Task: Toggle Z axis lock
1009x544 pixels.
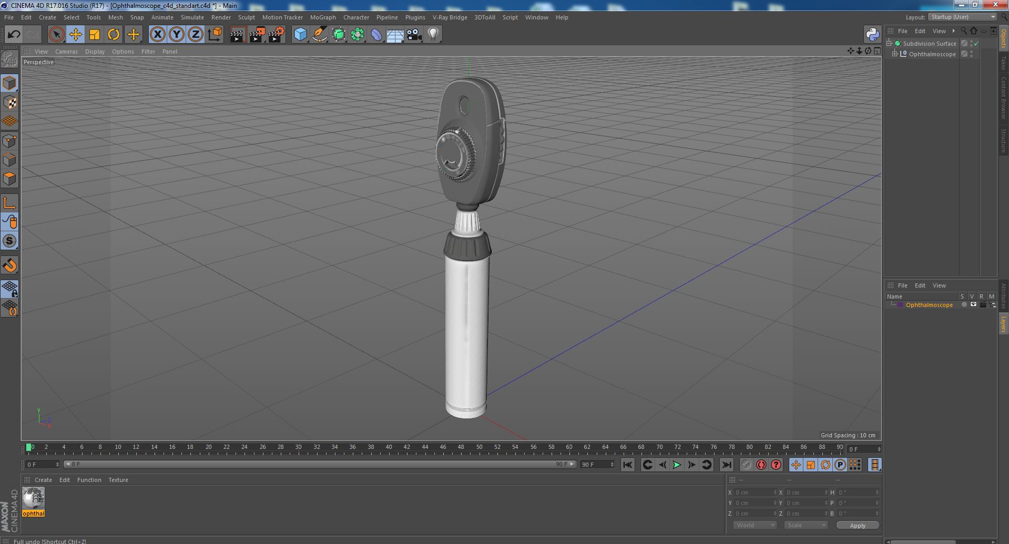Action: 196,35
